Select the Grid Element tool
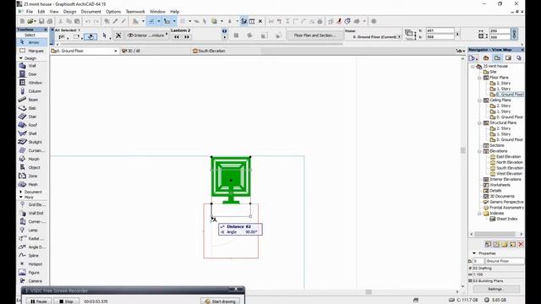Image resolution: width=541 pixels, height=304 pixels. pyautogui.click(x=32, y=204)
